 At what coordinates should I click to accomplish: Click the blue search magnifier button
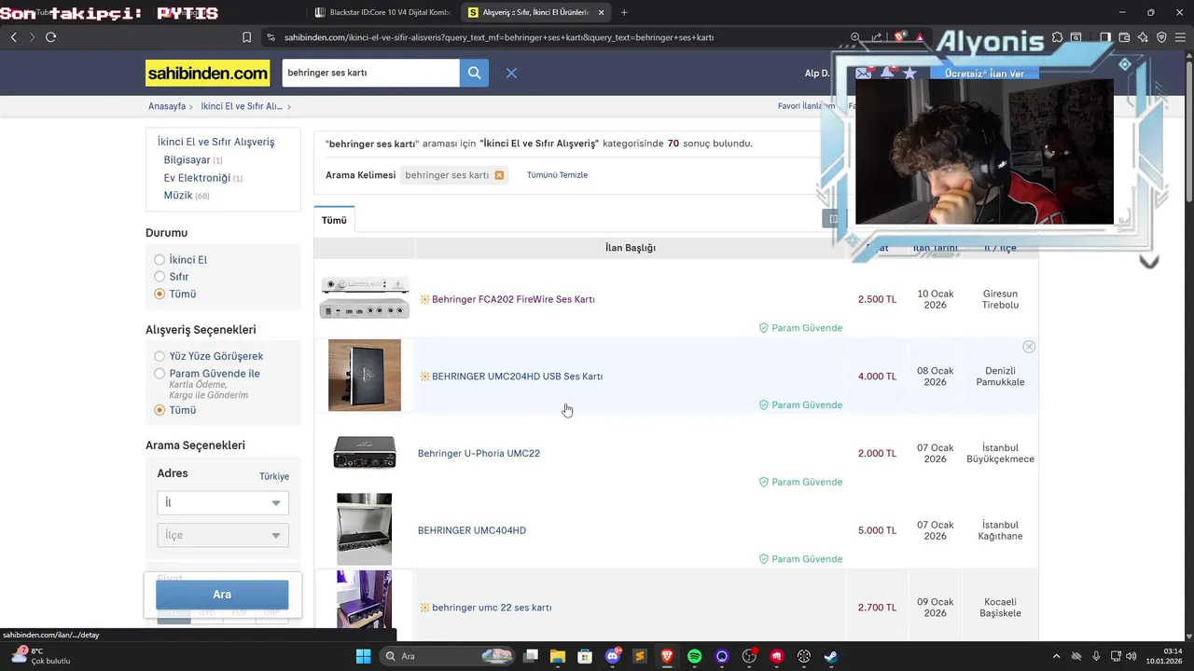(474, 73)
